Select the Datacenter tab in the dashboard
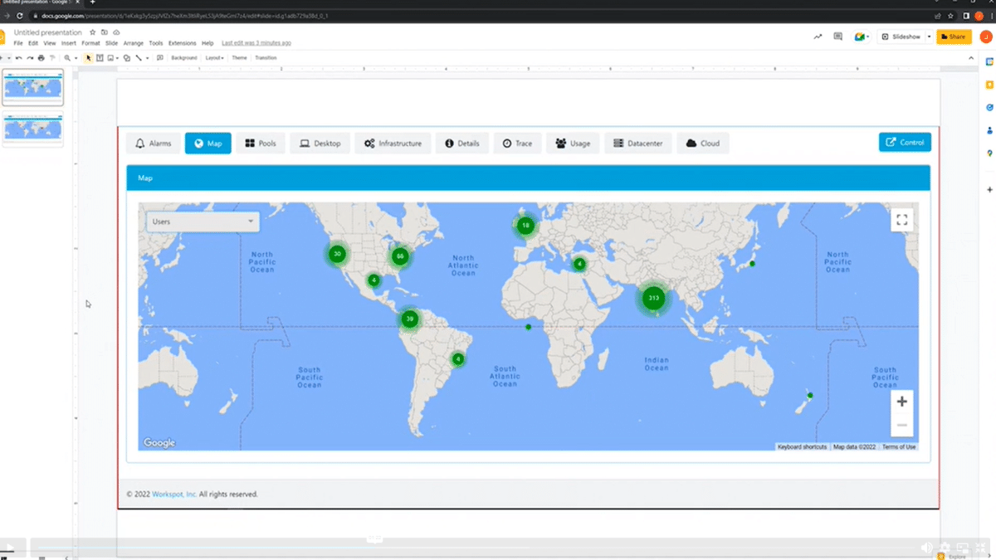Image resolution: width=996 pixels, height=560 pixels. [x=638, y=143]
